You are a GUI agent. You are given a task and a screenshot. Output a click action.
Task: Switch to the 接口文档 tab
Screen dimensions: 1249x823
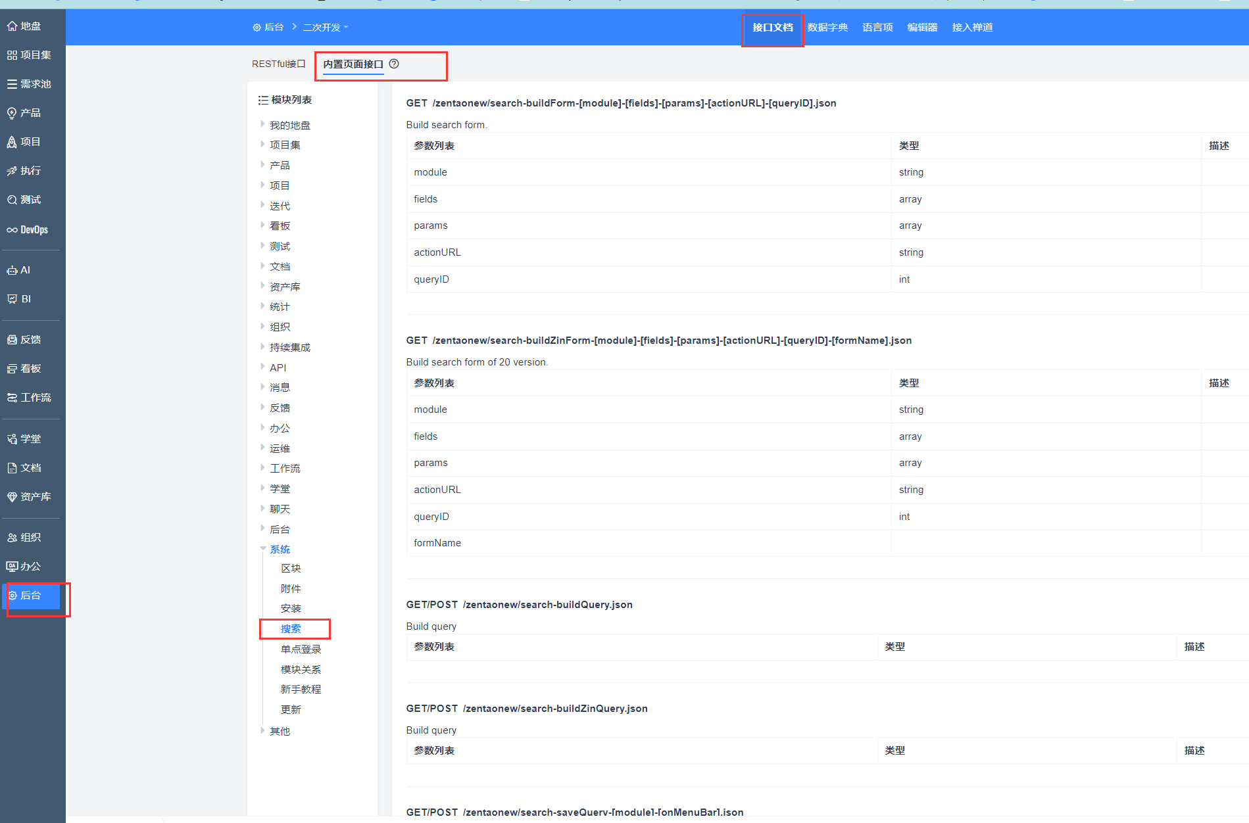[773, 28]
